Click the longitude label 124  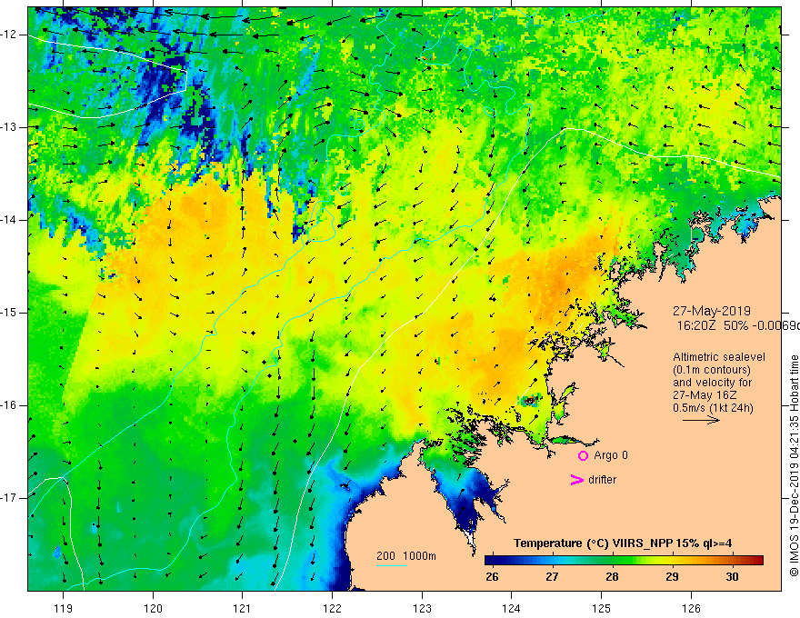512,608
